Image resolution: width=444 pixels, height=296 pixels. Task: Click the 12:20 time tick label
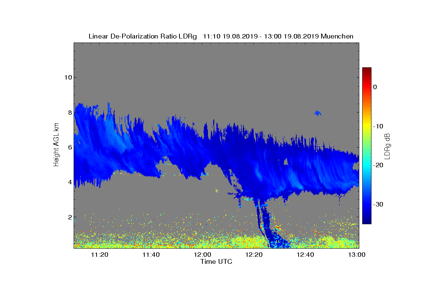pyautogui.click(x=254, y=255)
